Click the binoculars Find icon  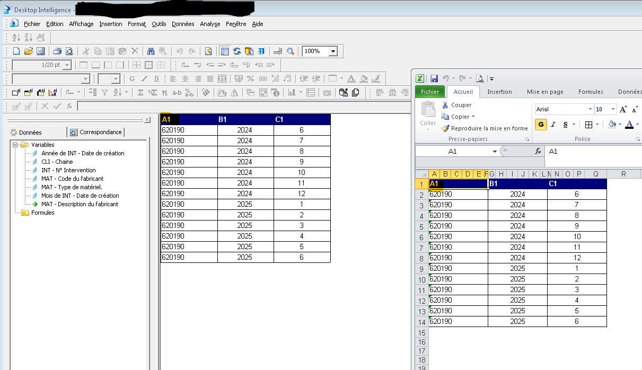click(x=151, y=51)
